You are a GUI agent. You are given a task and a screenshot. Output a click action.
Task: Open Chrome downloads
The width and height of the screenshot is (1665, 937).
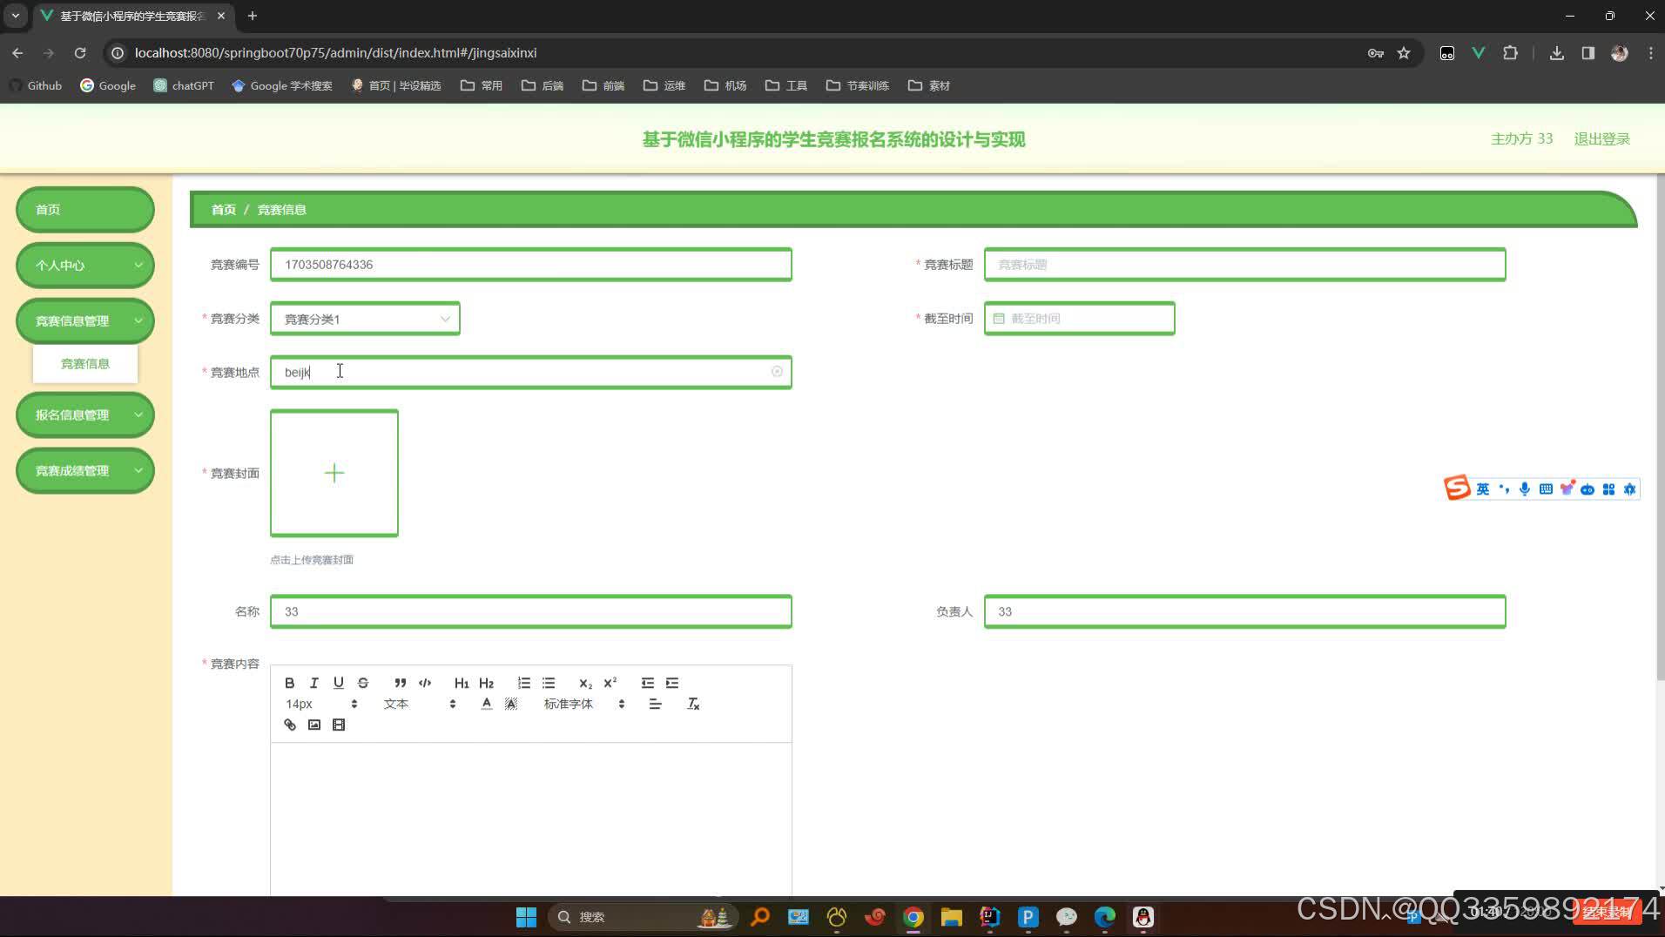1557,53
